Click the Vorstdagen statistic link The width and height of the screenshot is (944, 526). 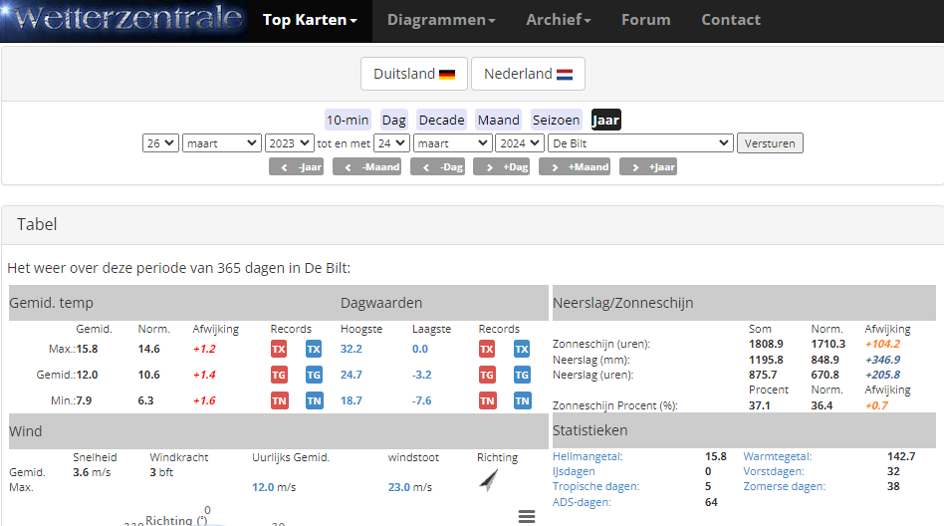[774, 471]
